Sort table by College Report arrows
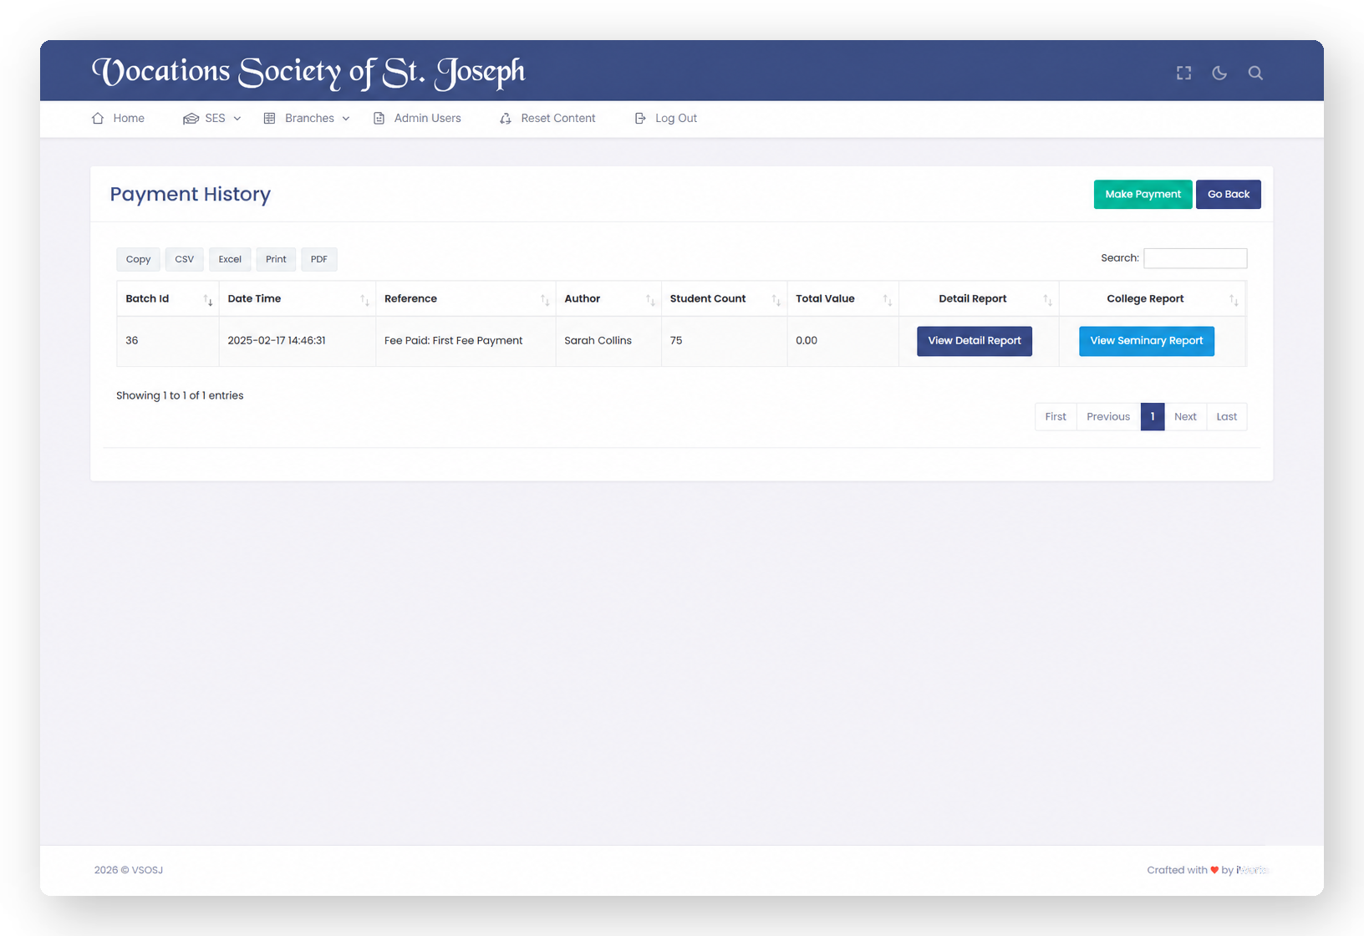1364x936 pixels. (1234, 300)
